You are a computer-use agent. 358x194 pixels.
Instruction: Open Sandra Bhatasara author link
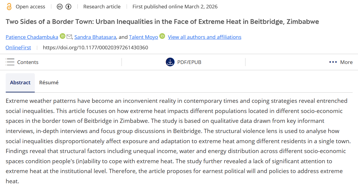[95, 37]
